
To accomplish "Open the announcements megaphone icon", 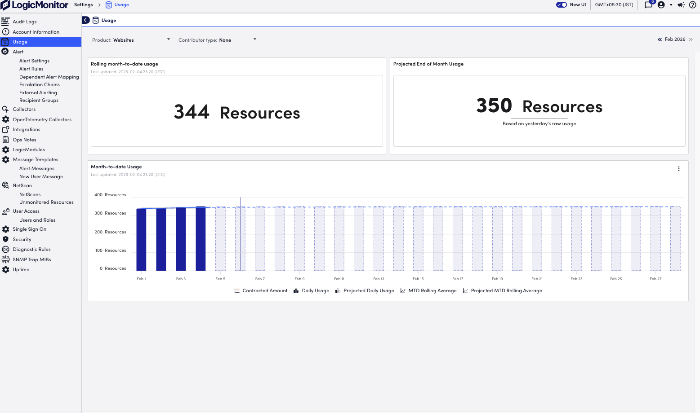I will [681, 5].
